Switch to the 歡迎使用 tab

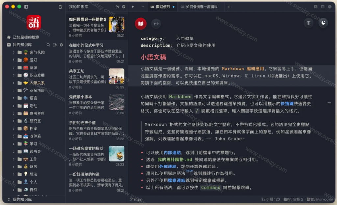click(x=163, y=7)
